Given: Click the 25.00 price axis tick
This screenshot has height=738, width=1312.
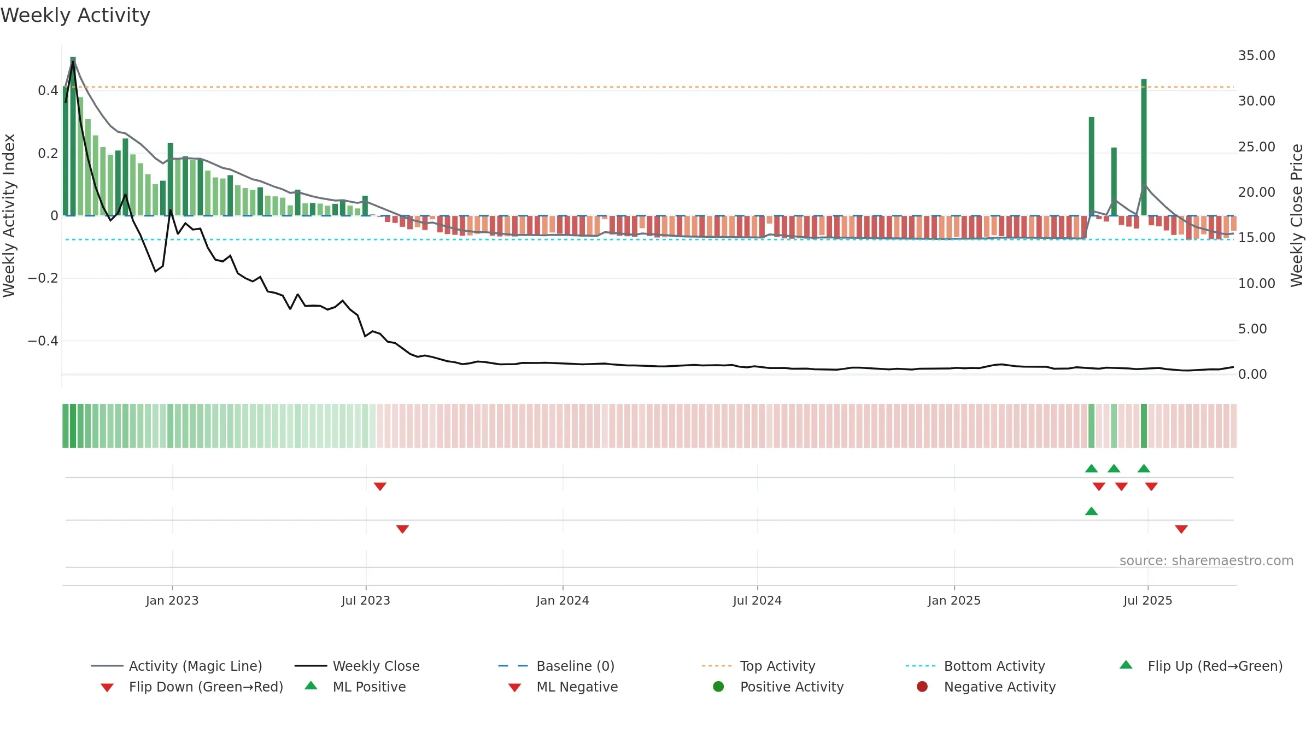Looking at the screenshot, I should 1256,147.
